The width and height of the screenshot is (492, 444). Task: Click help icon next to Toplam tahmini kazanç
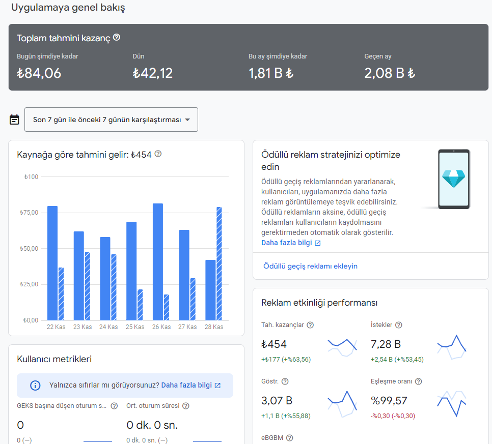(x=117, y=38)
